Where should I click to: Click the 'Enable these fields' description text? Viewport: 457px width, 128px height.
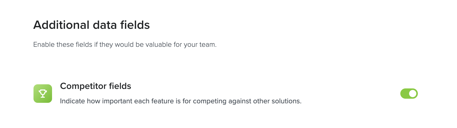point(125,45)
